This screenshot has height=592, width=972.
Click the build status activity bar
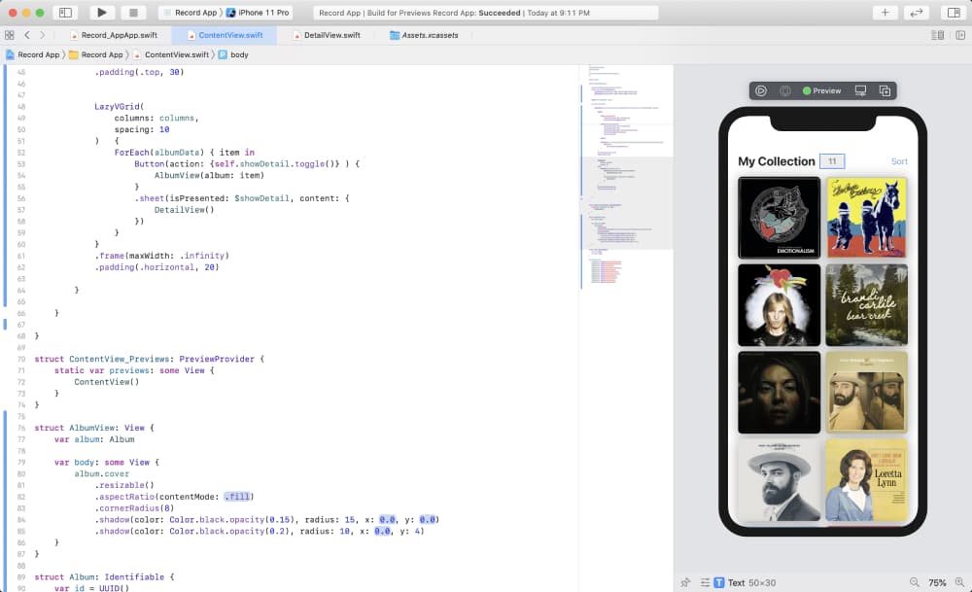pos(485,13)
